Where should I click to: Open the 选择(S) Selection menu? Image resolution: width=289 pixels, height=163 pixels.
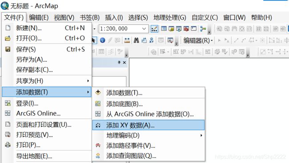138,17
